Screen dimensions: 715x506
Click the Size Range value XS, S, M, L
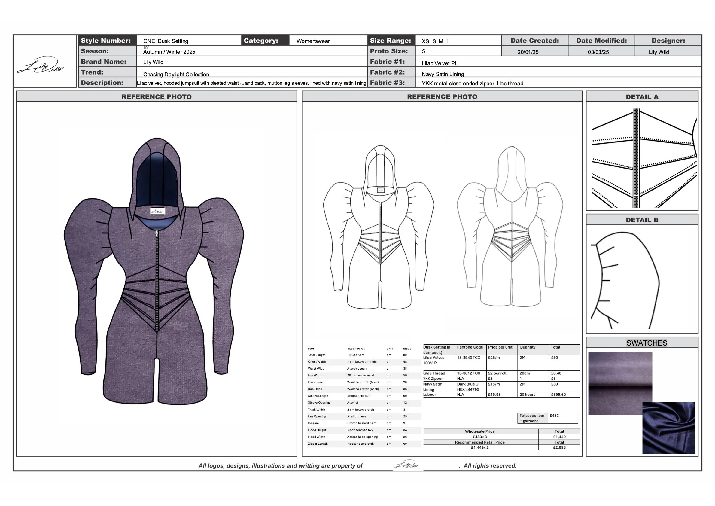click(x=435, y=41)
